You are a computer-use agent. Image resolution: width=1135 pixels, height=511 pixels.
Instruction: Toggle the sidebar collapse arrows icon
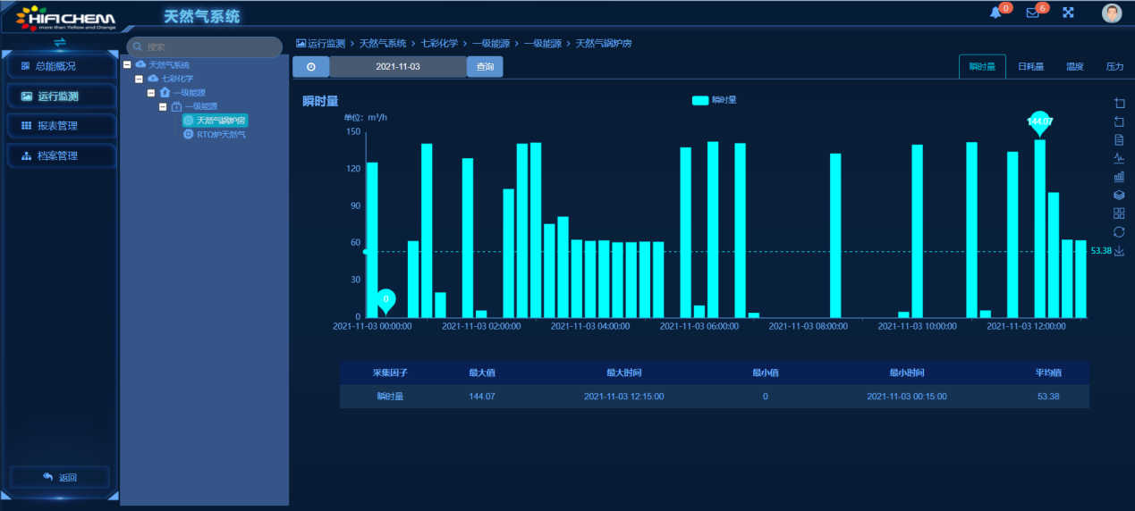tap(60, 42)
